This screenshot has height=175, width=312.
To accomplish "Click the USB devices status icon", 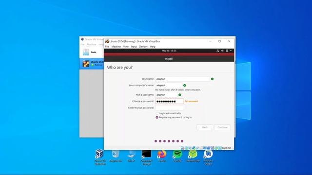I will 197,148.
